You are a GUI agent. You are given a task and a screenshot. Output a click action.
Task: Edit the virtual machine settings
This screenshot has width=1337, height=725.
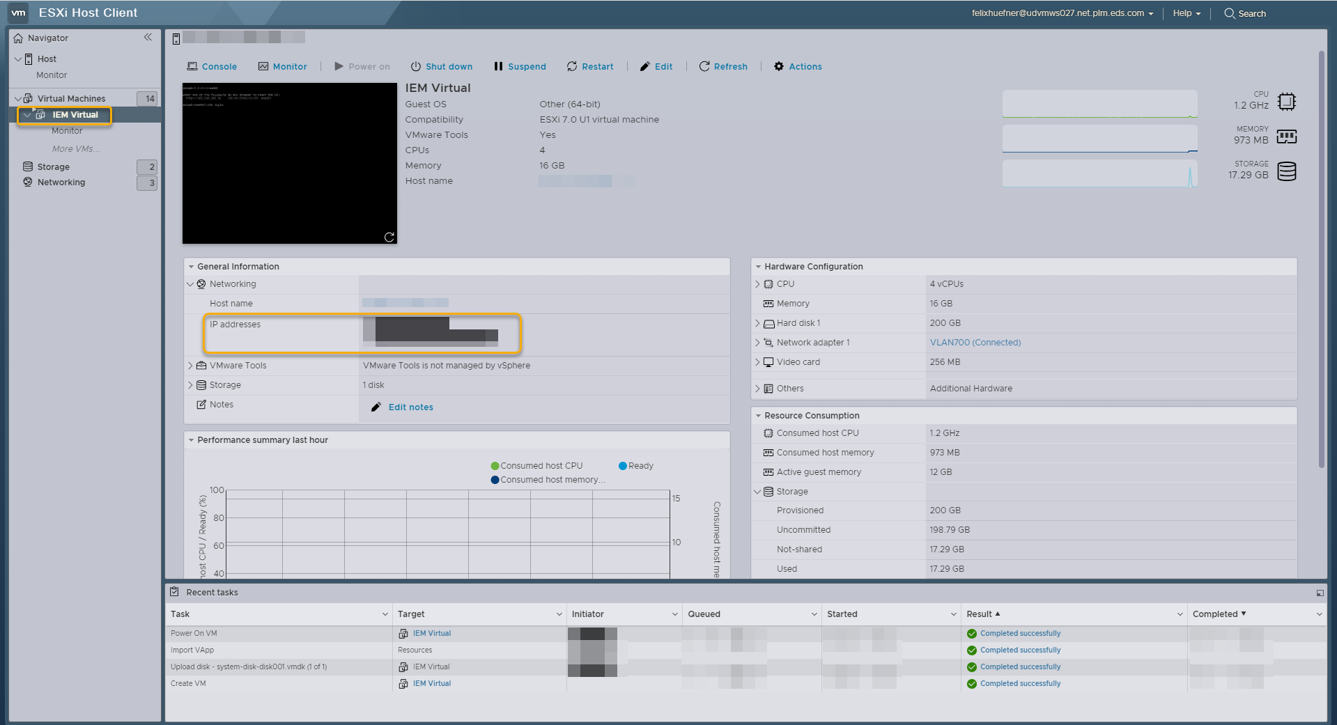coord(656,66)
